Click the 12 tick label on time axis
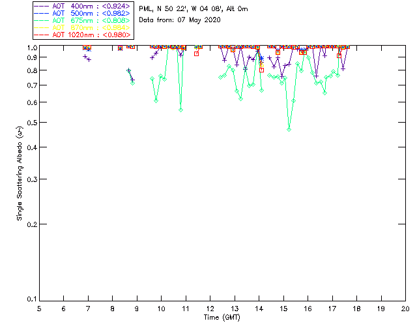417x334 pixels. [x=210, y=308]
